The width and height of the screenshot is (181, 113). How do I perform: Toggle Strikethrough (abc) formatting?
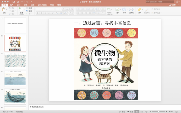click(x=49, y=13)
